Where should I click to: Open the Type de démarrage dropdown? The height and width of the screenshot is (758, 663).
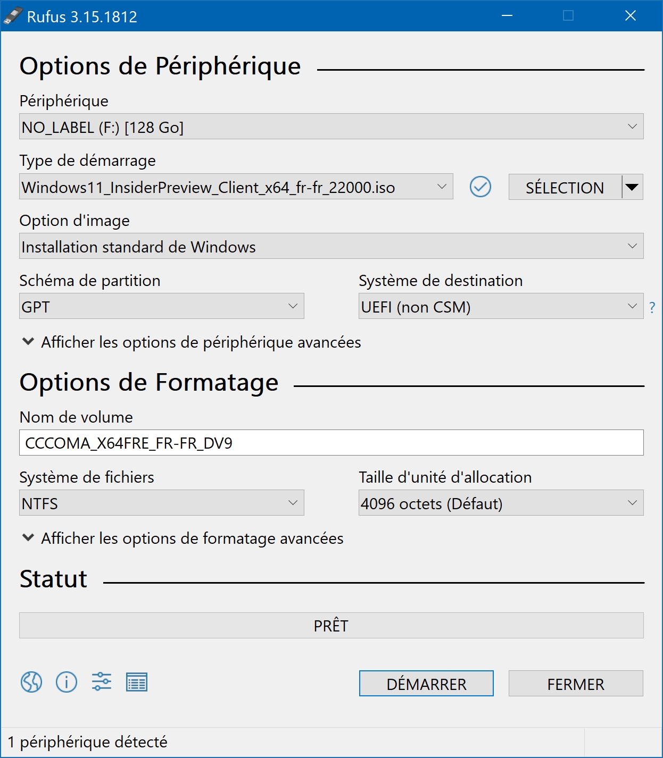pos(236,187)
